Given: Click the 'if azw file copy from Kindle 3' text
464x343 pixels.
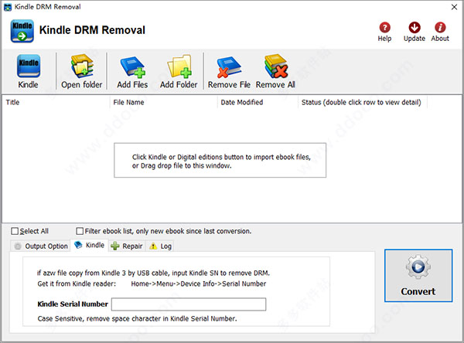Looking at the screenshot, I should [x=153, y=273].
